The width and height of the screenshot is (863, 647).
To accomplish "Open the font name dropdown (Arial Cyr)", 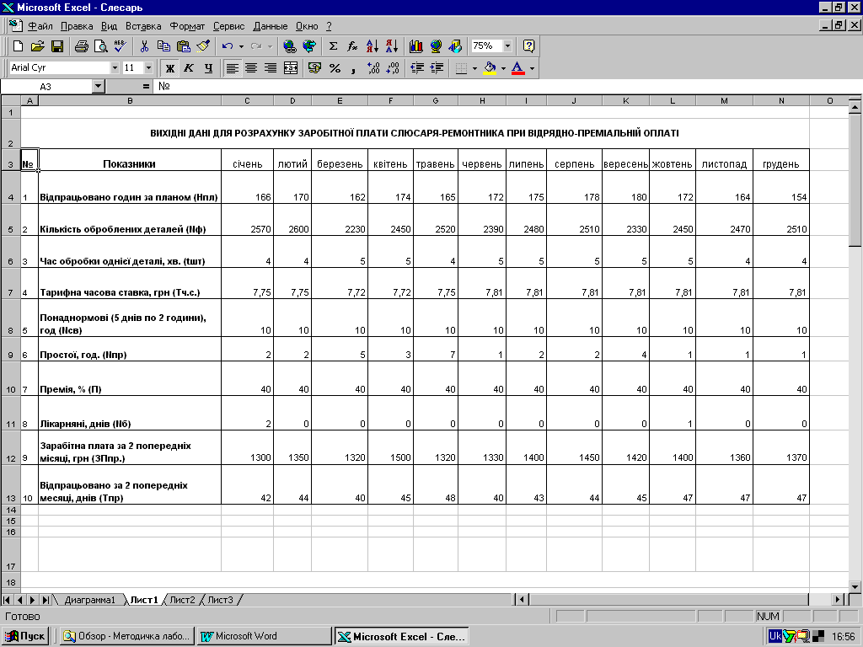I will [115, 67].
